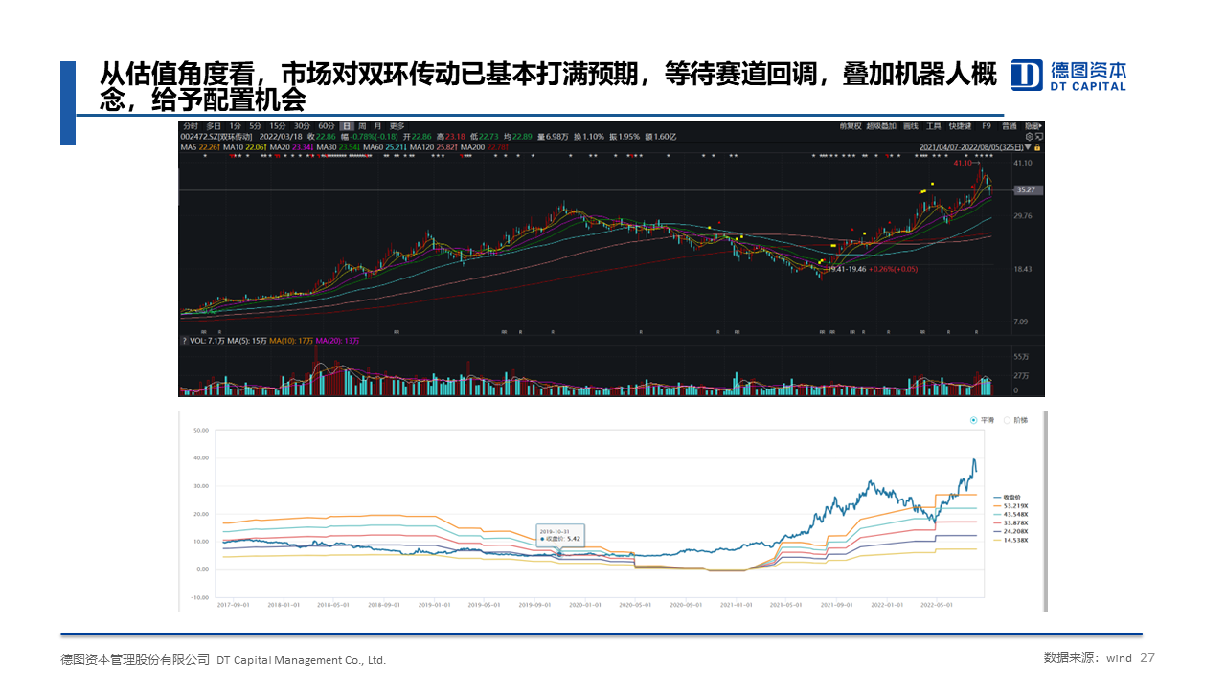Click the settings gear icon on chart
The height and width of the screenshot is (689, 1226).
coord(1028,137)
